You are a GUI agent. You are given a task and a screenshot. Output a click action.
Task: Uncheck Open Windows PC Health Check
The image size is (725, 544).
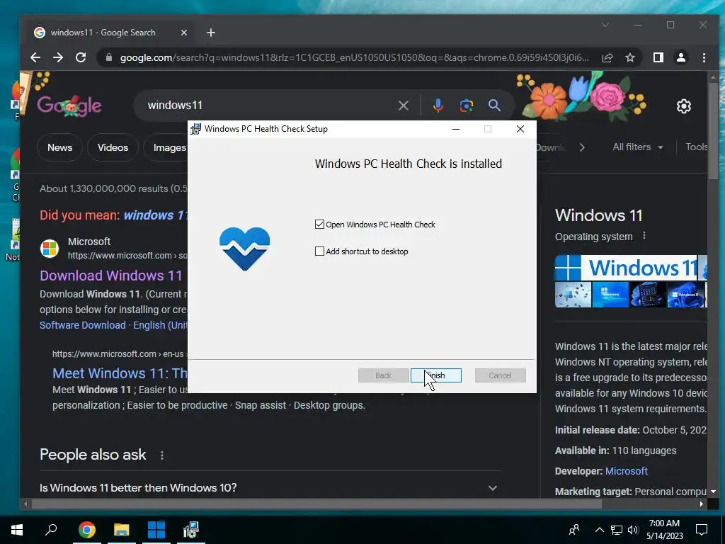(x=319, y=225)
